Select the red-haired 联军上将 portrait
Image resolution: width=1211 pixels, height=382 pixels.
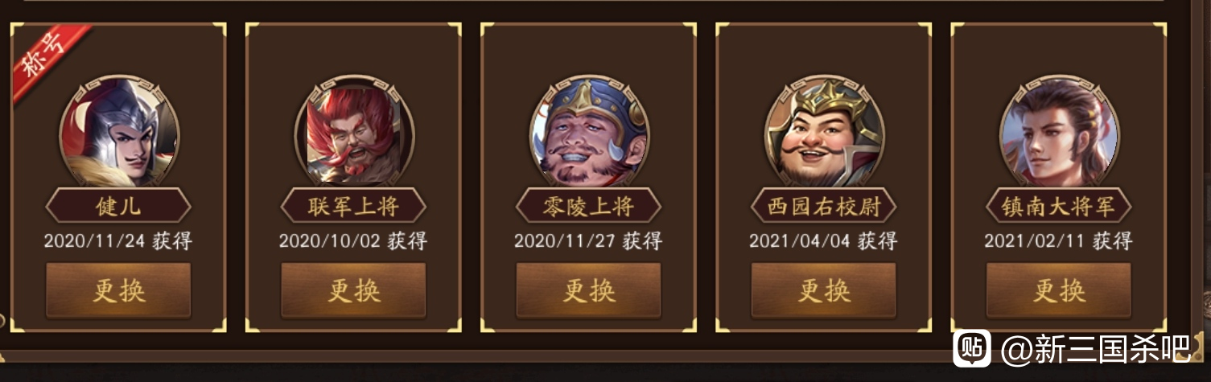pos(354,132)
